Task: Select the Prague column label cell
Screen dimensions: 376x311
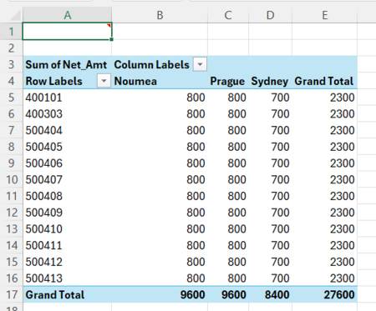Action: (x=228, y=81)
